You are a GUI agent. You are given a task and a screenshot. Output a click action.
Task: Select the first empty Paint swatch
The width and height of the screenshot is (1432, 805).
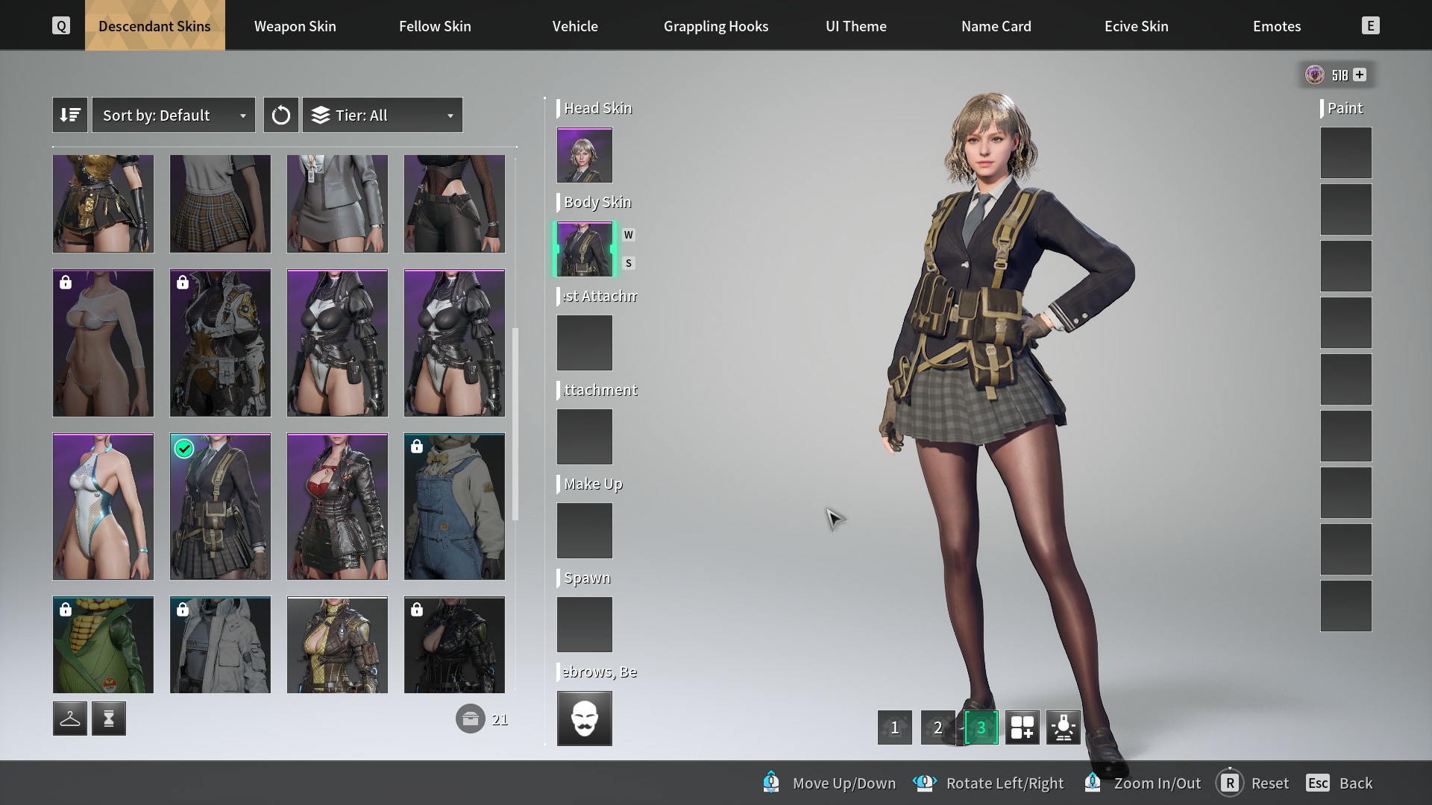pos(1345,153)
